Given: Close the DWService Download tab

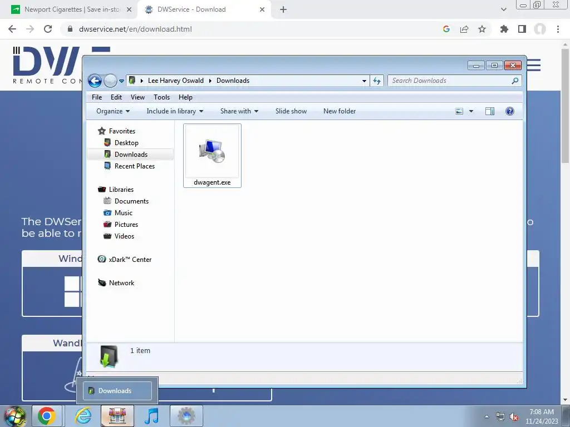Looking at the screenshot, I should click(x=262, y=10).
